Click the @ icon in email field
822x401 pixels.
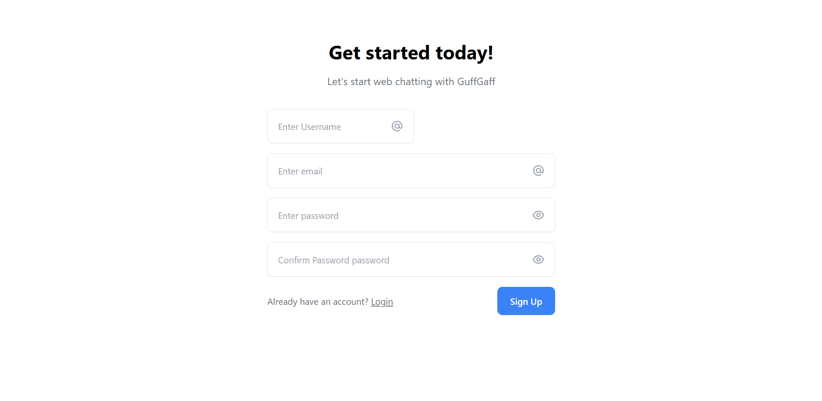[538, 171]
